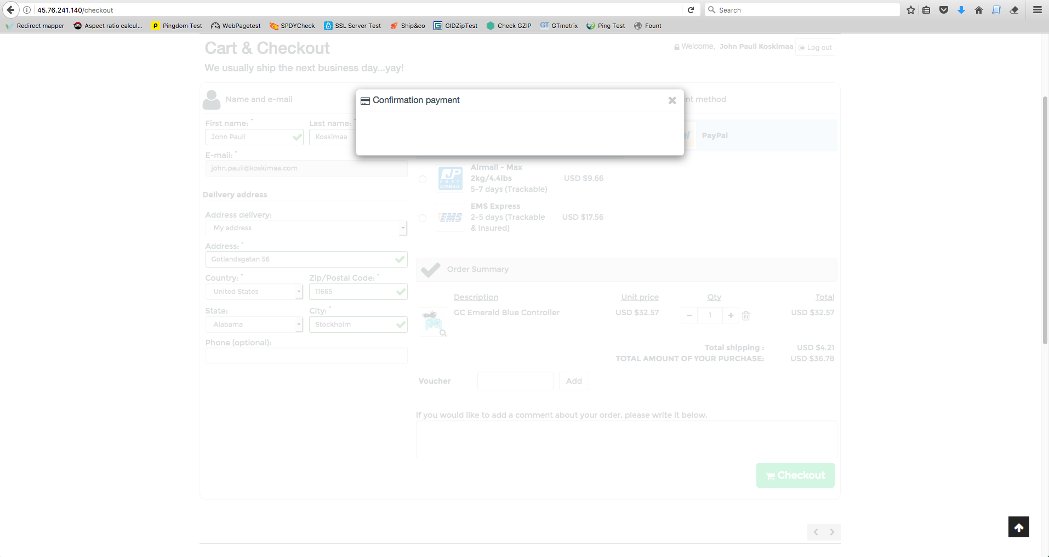Open the Pingdom Test bookmark entry
This screenshot has height=557, width=1049.
(176, 26)
